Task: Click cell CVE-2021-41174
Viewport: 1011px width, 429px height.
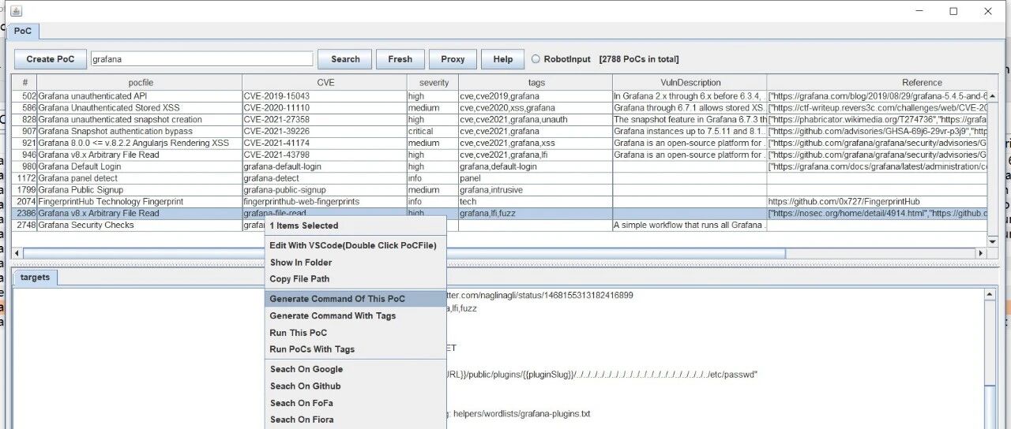Action: pos(325,143)
